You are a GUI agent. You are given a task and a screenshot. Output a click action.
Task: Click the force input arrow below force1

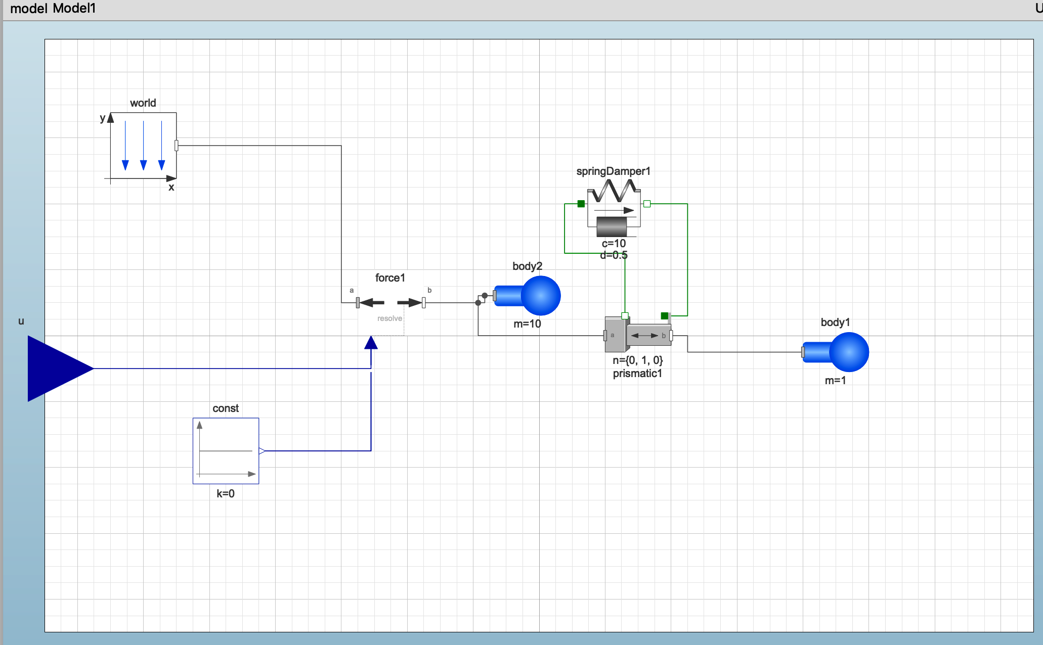tap(371, 343)
